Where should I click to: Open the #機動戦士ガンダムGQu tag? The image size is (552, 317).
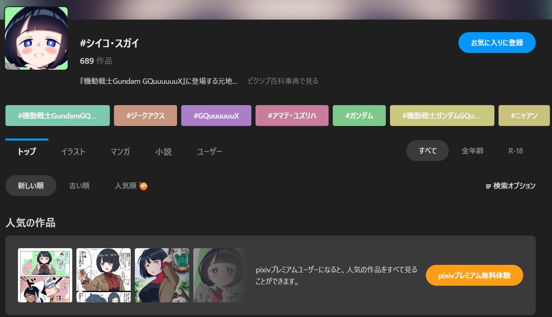(x=442, y=116)
